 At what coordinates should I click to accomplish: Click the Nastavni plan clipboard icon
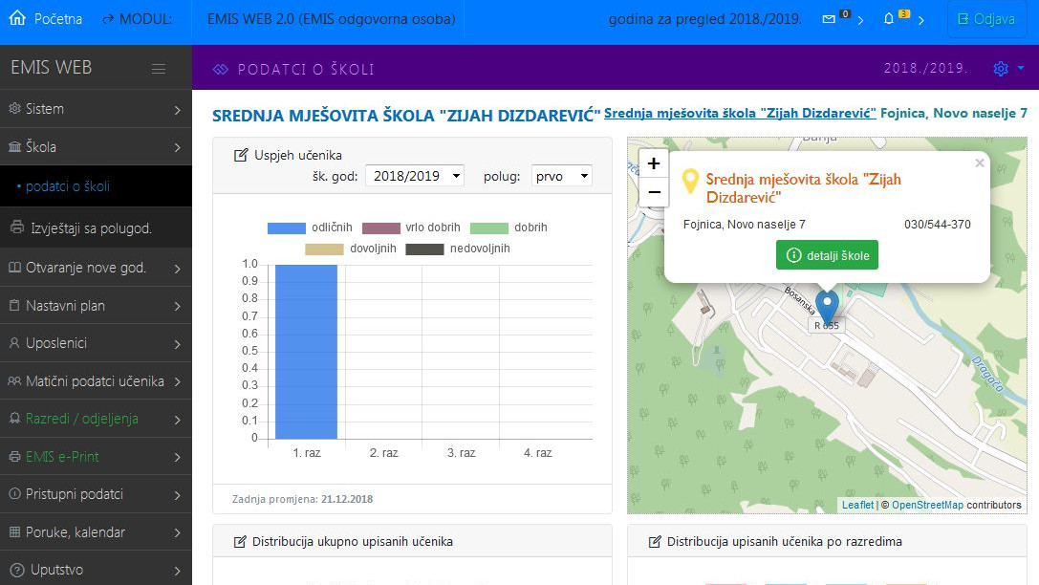(14, 306)
